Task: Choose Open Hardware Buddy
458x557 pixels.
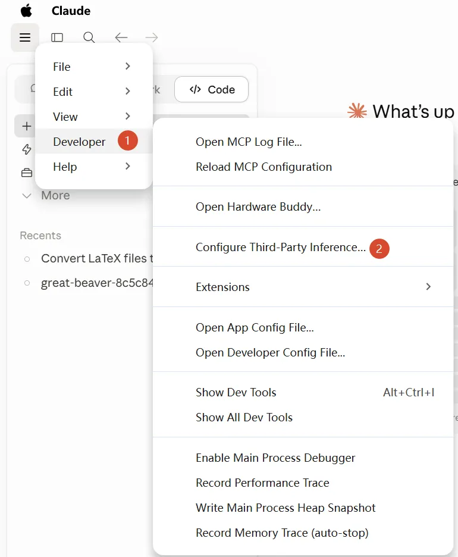Action: point(303,206)
